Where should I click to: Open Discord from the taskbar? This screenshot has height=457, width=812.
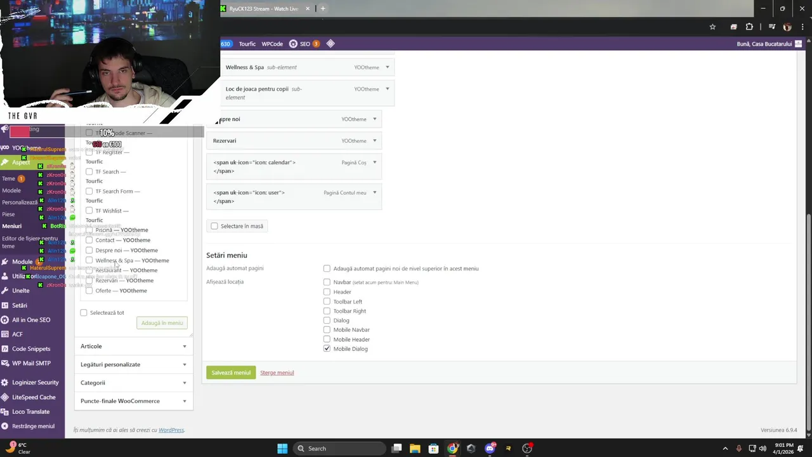[490, 448]
